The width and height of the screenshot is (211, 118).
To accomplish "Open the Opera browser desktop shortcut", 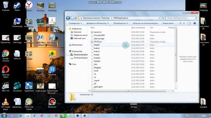I will click(x=6, y=72).
